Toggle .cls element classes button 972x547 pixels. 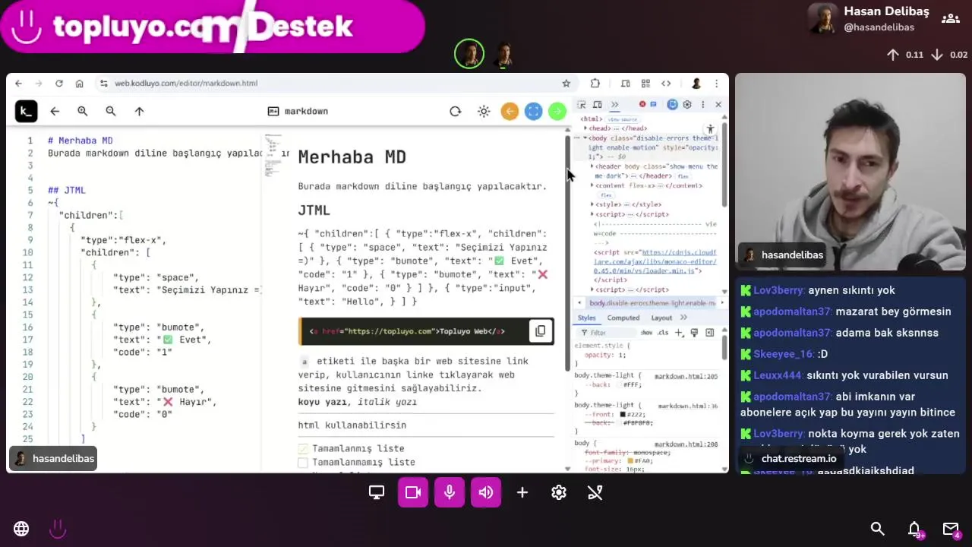[663, 333]
